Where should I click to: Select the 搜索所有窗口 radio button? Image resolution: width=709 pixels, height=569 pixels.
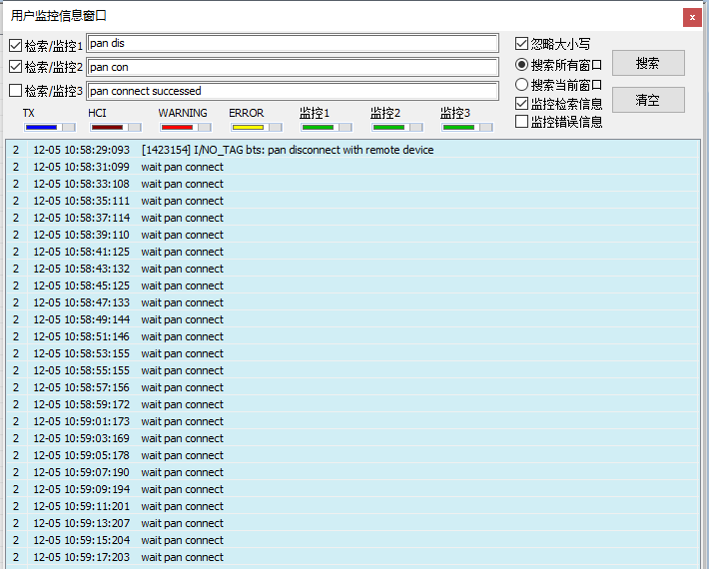tap(522, 64)
